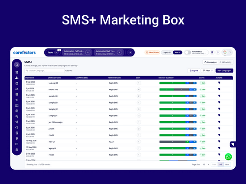Click the help question mark icon
The image size is (246, 184).
tap(218, 53)
